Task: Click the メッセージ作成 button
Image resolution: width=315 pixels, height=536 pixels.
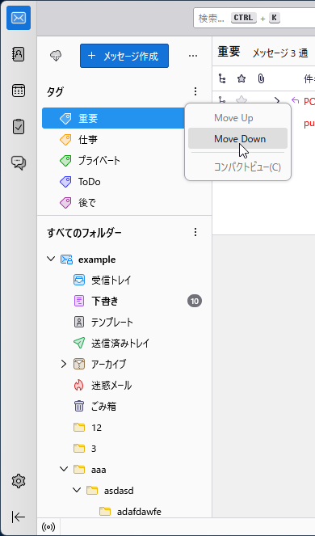Action: 124,56
